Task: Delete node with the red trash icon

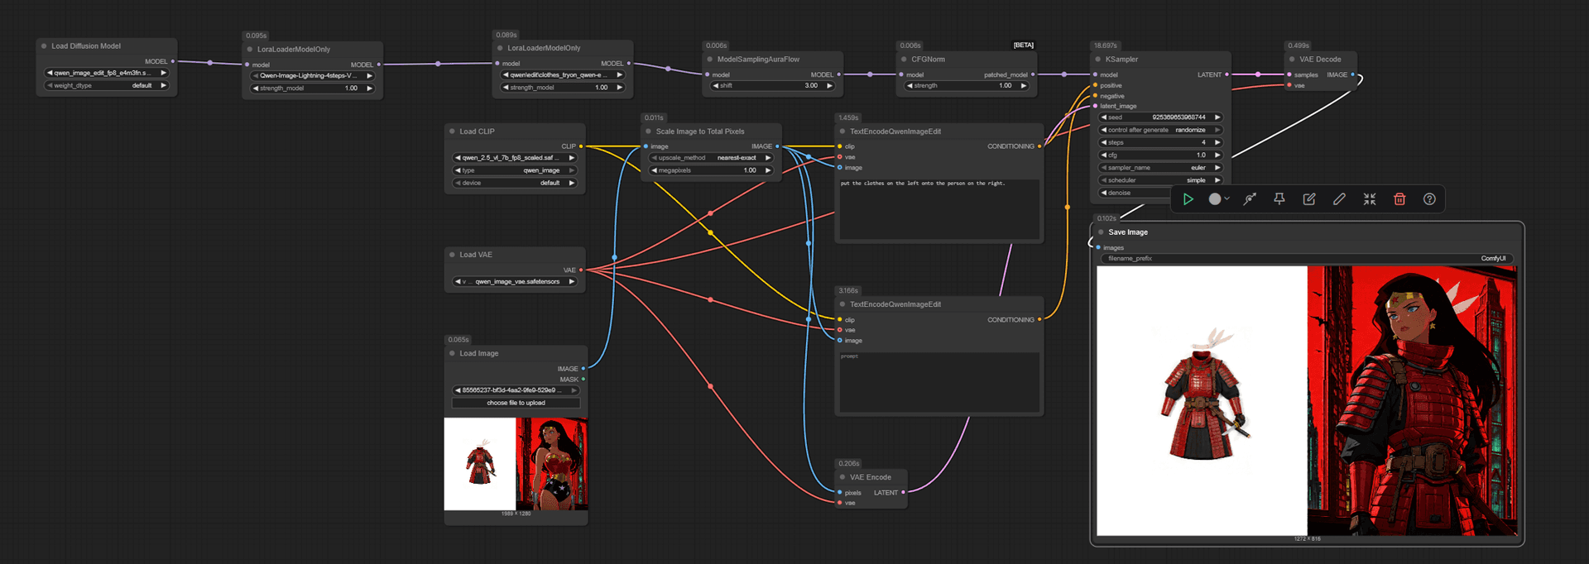Action: [x=1399, y=199]
